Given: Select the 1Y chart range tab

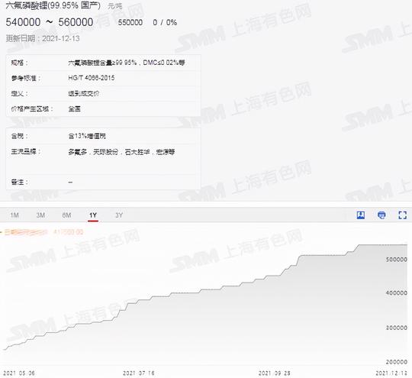Looking at the screenshot, I should click(93, 215).
